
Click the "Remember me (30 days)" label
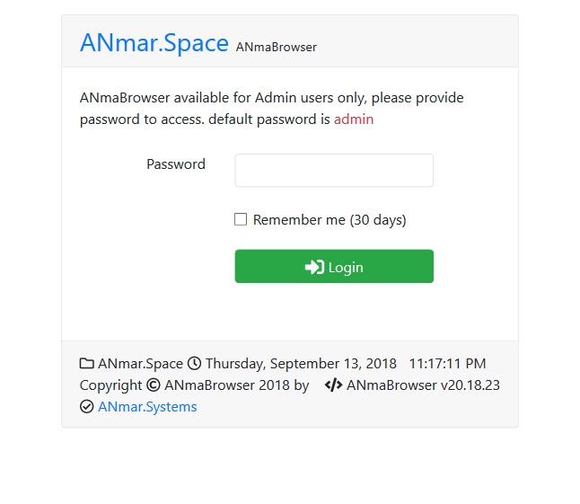pyautogui.click(x=330, y=220)
